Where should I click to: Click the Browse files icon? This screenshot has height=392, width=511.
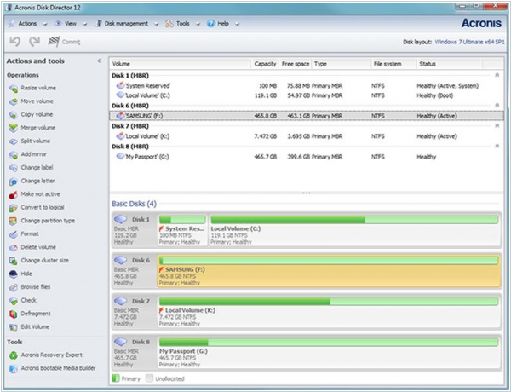[x=14, y=288]
